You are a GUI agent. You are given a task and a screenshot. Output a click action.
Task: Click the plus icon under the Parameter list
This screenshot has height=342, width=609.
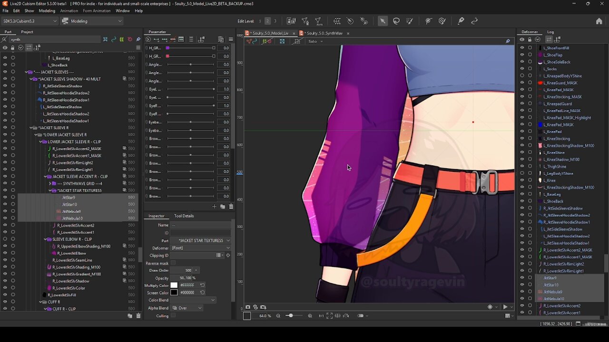(x=214, y=207)
